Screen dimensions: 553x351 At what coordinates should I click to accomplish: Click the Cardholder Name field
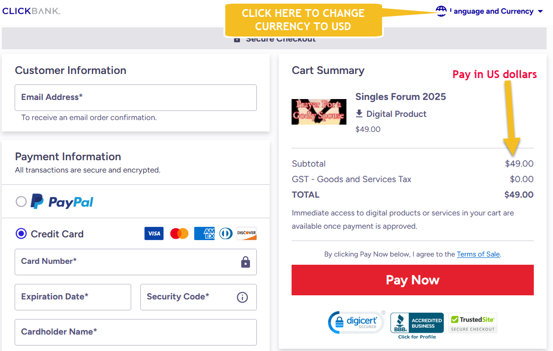click(135, 332)
